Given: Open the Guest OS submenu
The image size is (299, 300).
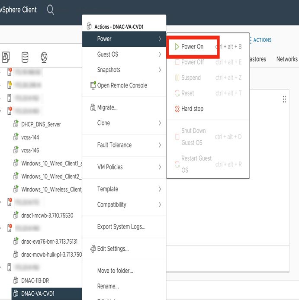Looking at the screenshot, I should pos(124,55).
